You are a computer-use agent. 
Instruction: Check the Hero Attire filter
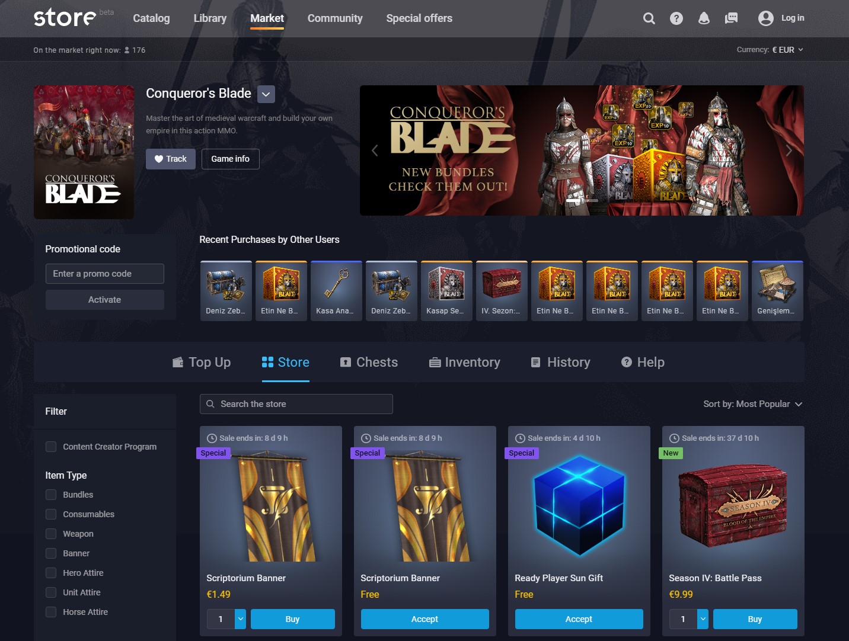tap(51, 573)
